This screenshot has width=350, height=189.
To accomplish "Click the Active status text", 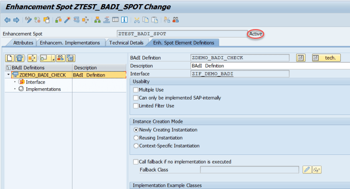I will click(x=255, y=34).
